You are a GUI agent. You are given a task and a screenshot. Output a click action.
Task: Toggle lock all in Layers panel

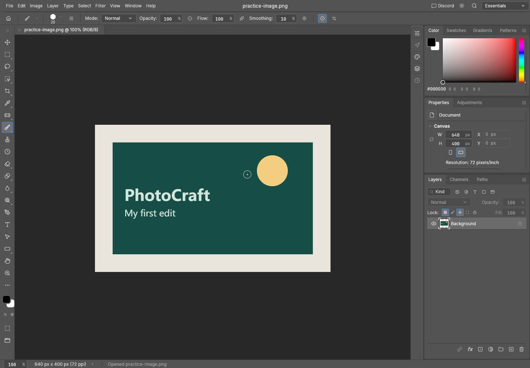point(475,212)
